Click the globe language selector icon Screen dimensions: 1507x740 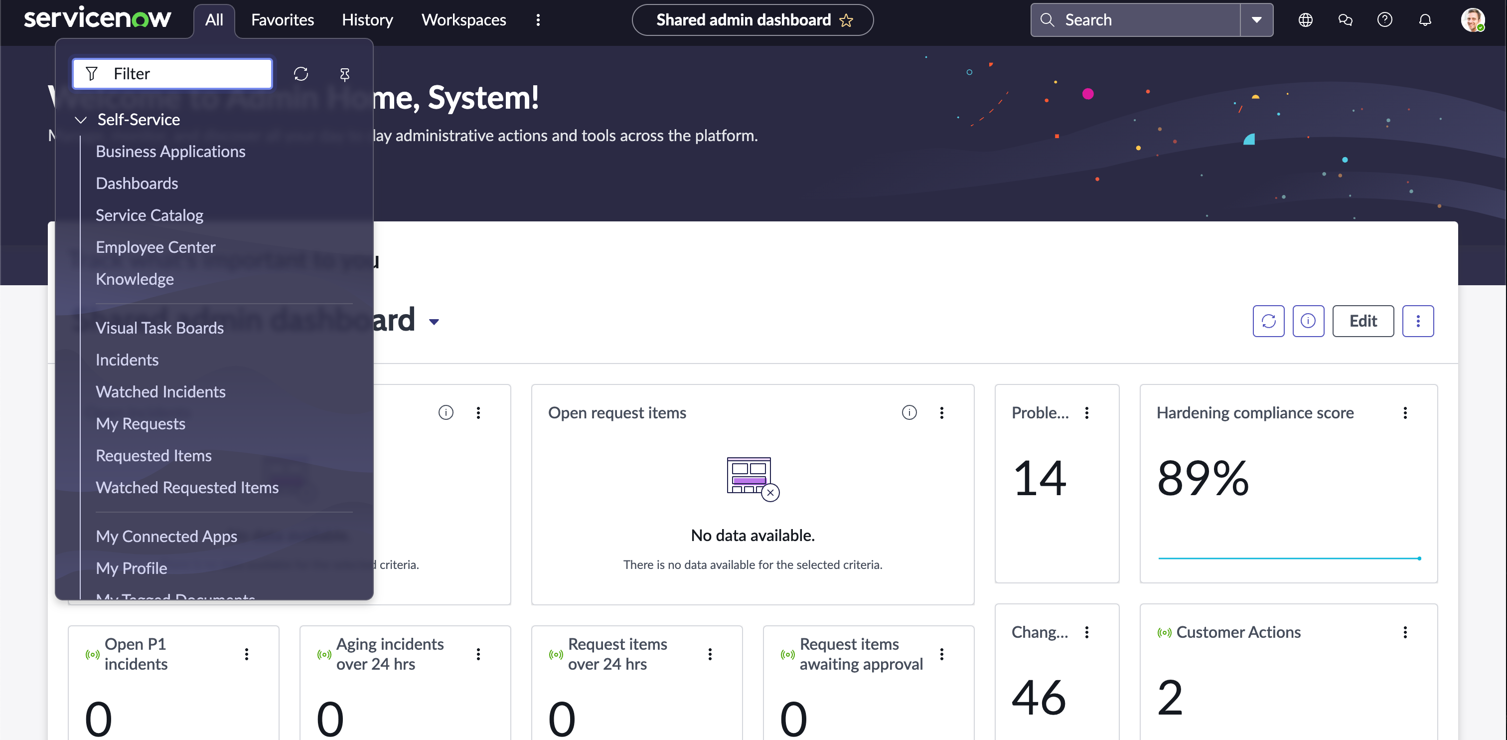pyautogui.click(x=1305, y=20)
